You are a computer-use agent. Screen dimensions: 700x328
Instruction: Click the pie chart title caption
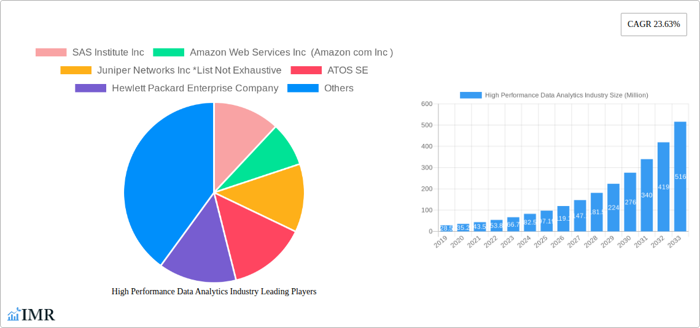pyautogui.click(x=214, y=292)
